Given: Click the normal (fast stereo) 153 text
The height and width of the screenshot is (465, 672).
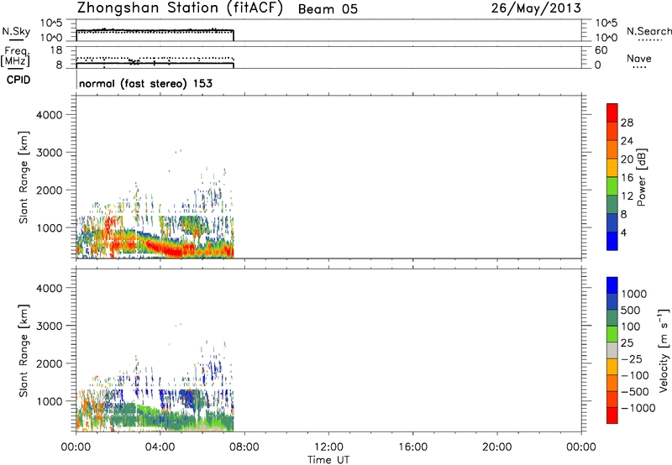Looking at the screenshot, I should (x=145, y=83).
